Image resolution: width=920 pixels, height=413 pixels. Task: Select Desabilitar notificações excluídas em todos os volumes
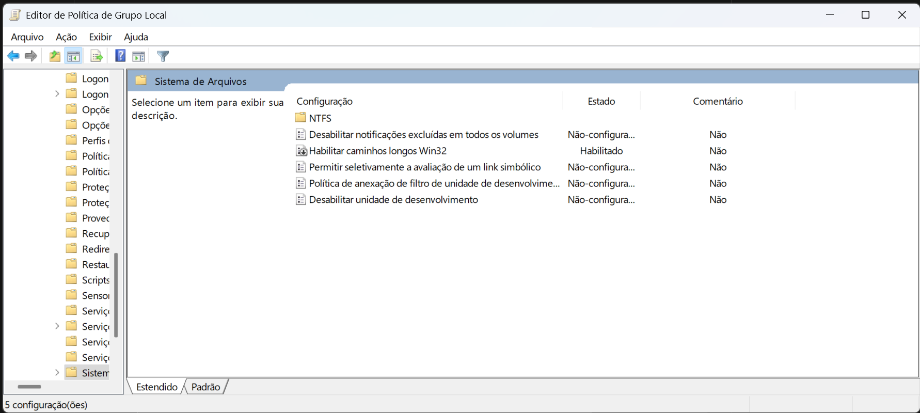pyautogui.click(x=424, y=134)
